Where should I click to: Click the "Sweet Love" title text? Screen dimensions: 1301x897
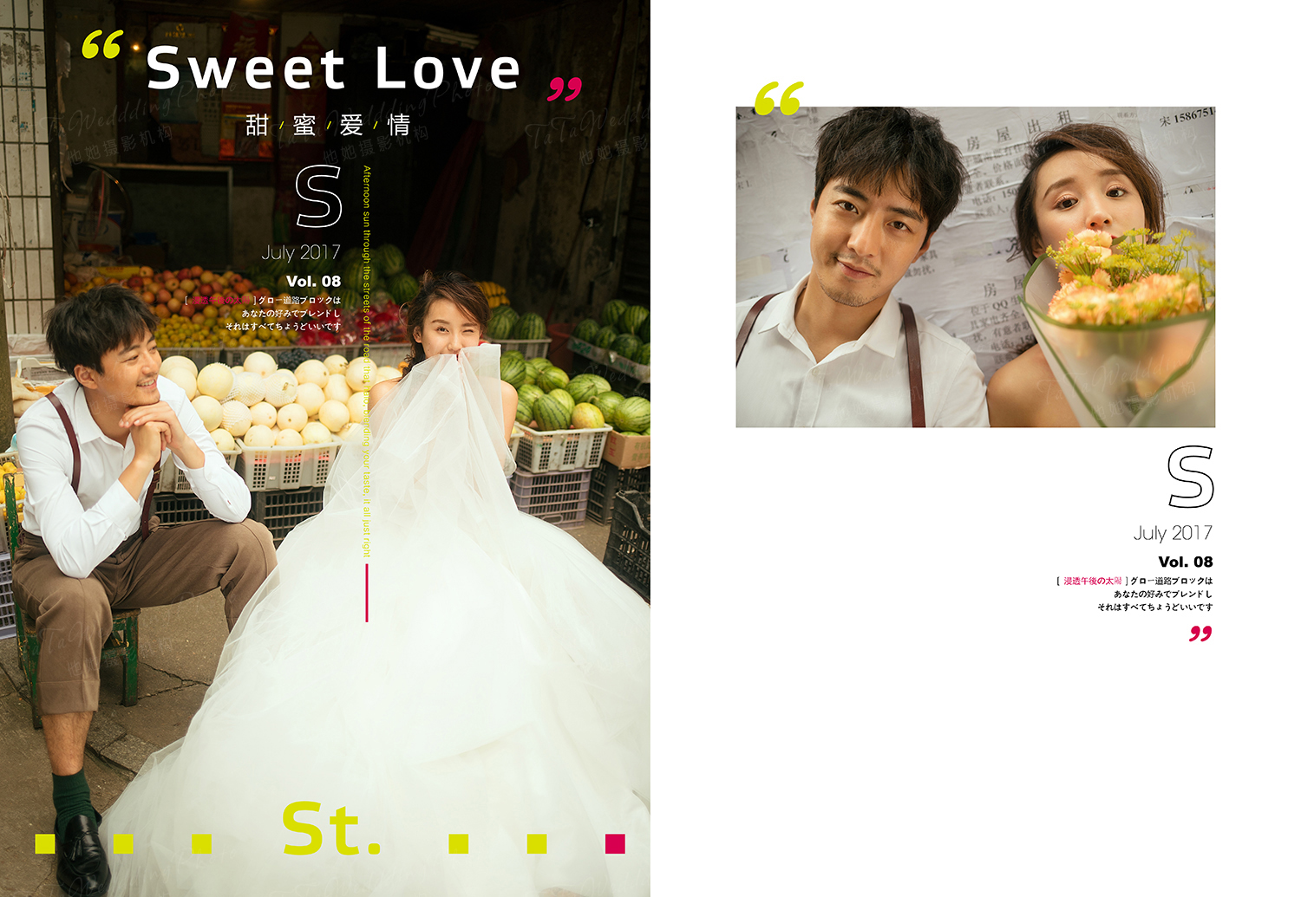[x=333, y=68]
